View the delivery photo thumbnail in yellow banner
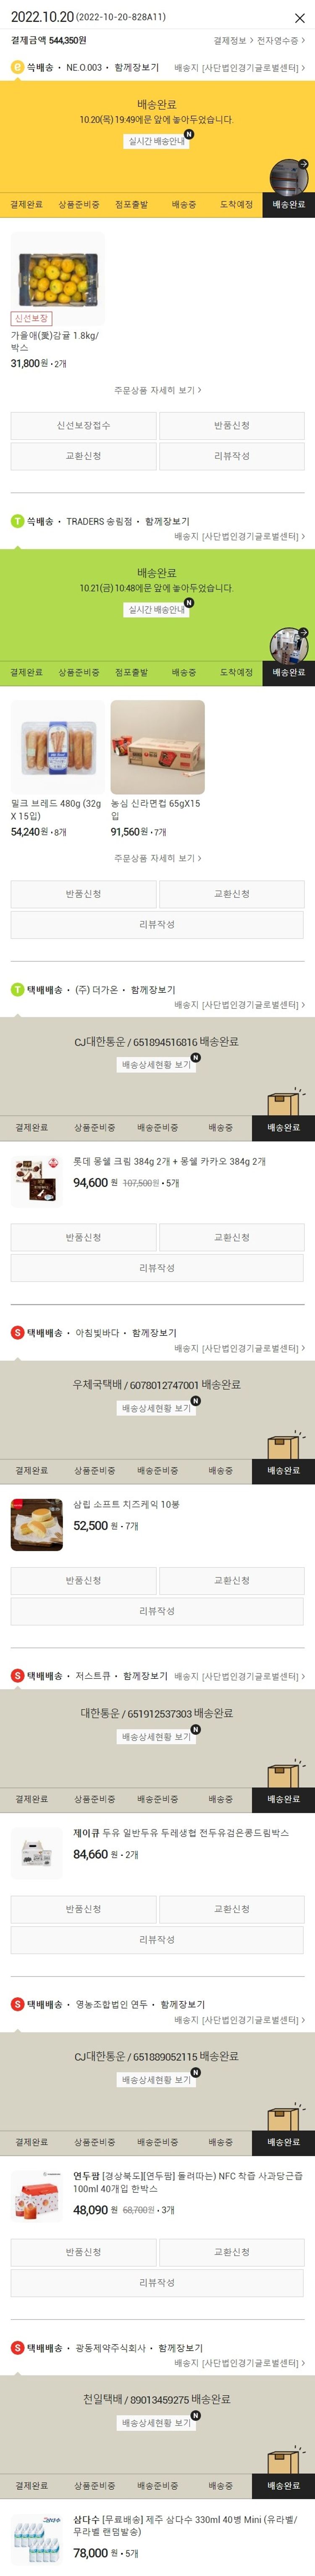315x2576 pixels. pyautogui.click(x=289, y=176)
